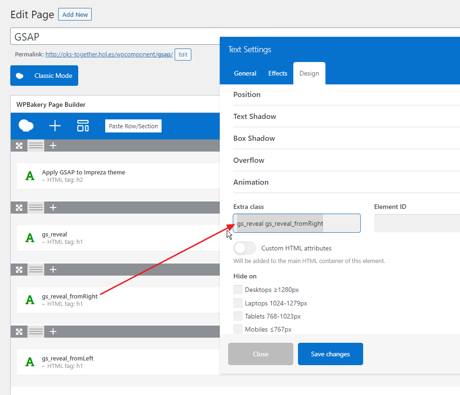Click the plus icon above the gs_reveal element
Screen dimensions: 460x395
[x=53, y=208]
